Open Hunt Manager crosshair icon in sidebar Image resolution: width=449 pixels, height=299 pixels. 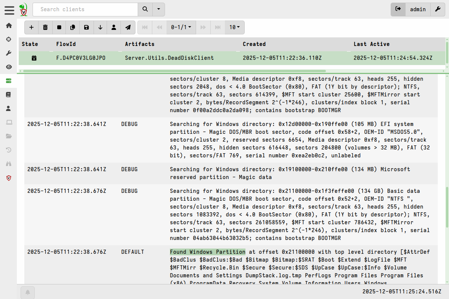click(x=9, y=39)
